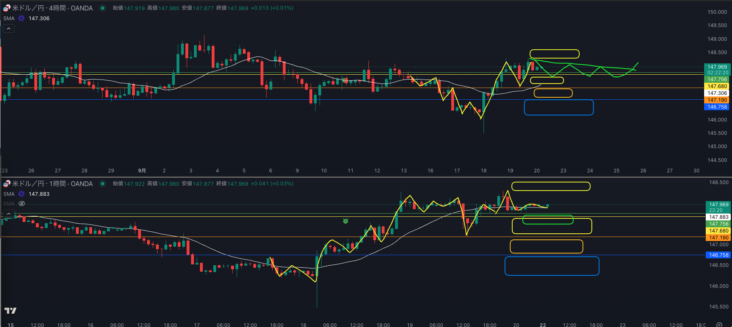This screenshot has width=732, height=327.
Task: Open chart settings gear at bottom right
Action: tap(719, 325)
